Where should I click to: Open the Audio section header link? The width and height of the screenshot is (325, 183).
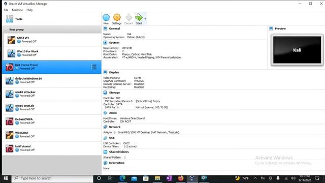click(x=113, y=113)
